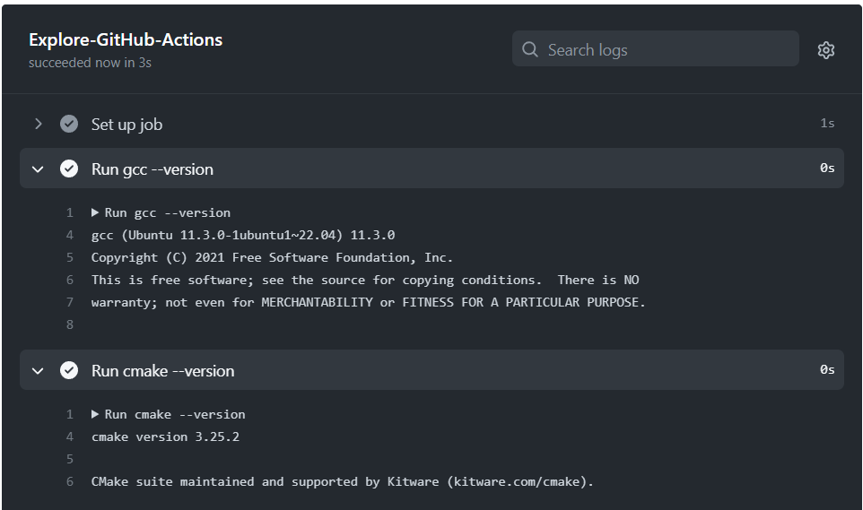Screen dimensions: 863x510
Task: Collapse the Run cmake --version step
Action: coord(38,371)
